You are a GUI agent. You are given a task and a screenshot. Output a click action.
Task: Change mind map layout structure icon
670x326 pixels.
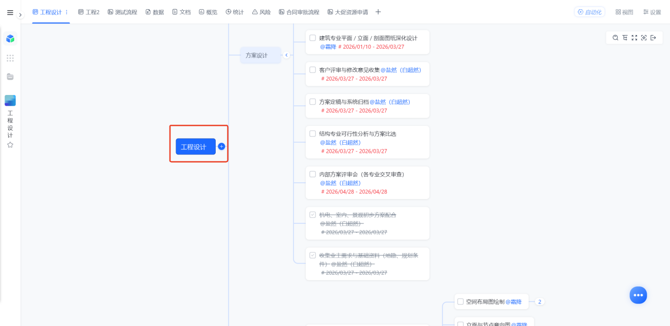tap(625, 38)
